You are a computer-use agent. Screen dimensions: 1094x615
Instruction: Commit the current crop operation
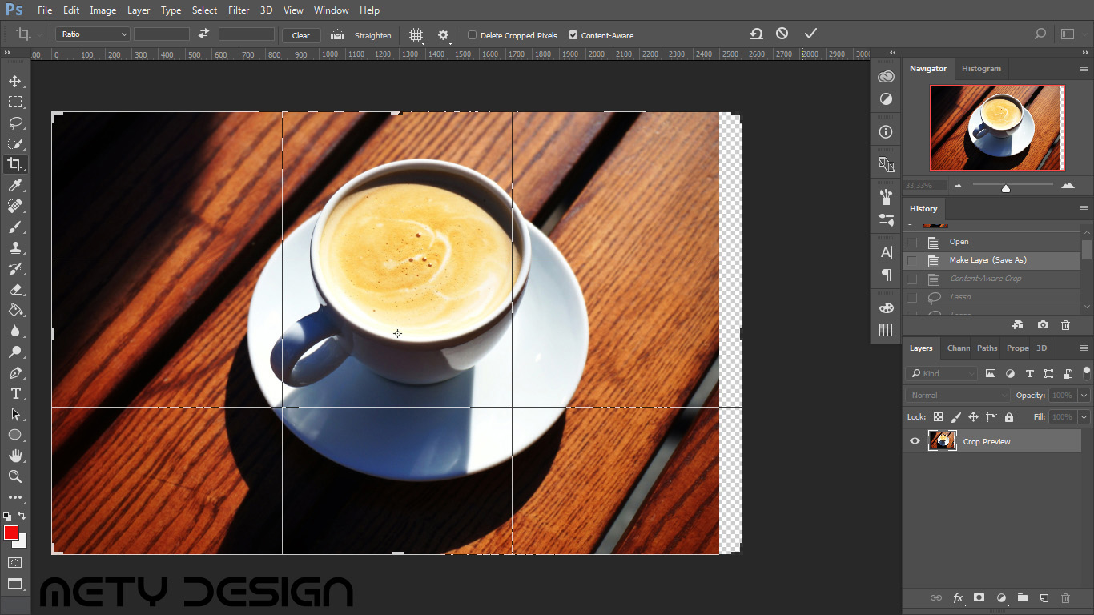tap(810, 34)
